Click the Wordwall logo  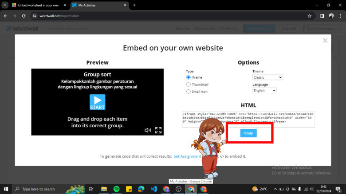[x=22, y=29]
